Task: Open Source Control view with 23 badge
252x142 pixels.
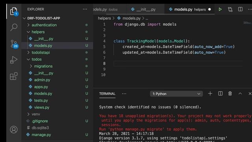Action: click(14, 44)
